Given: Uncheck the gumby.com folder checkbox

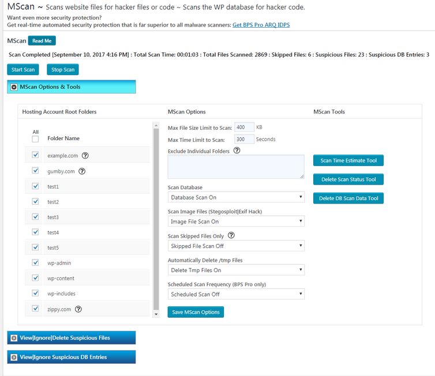Looking at the screenshot, I should pos(35,170).
